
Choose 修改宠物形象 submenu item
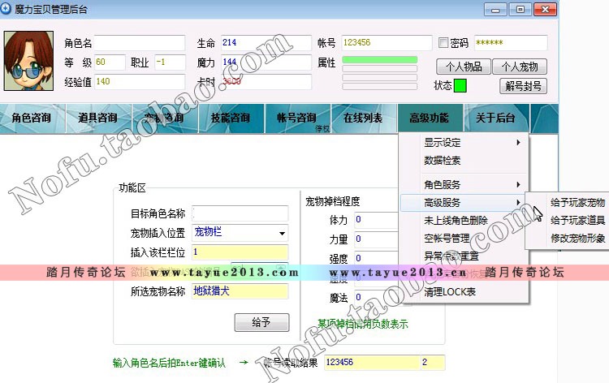[577, 238]
